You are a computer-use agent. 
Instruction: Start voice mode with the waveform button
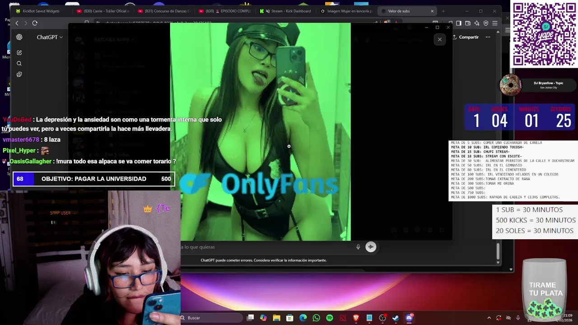[x=371, y=246]
